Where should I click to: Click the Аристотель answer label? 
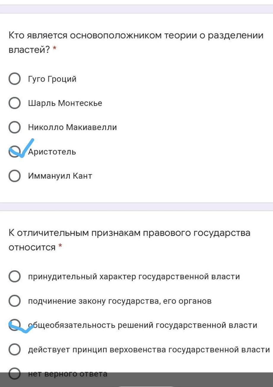click(x=52, y=152)
